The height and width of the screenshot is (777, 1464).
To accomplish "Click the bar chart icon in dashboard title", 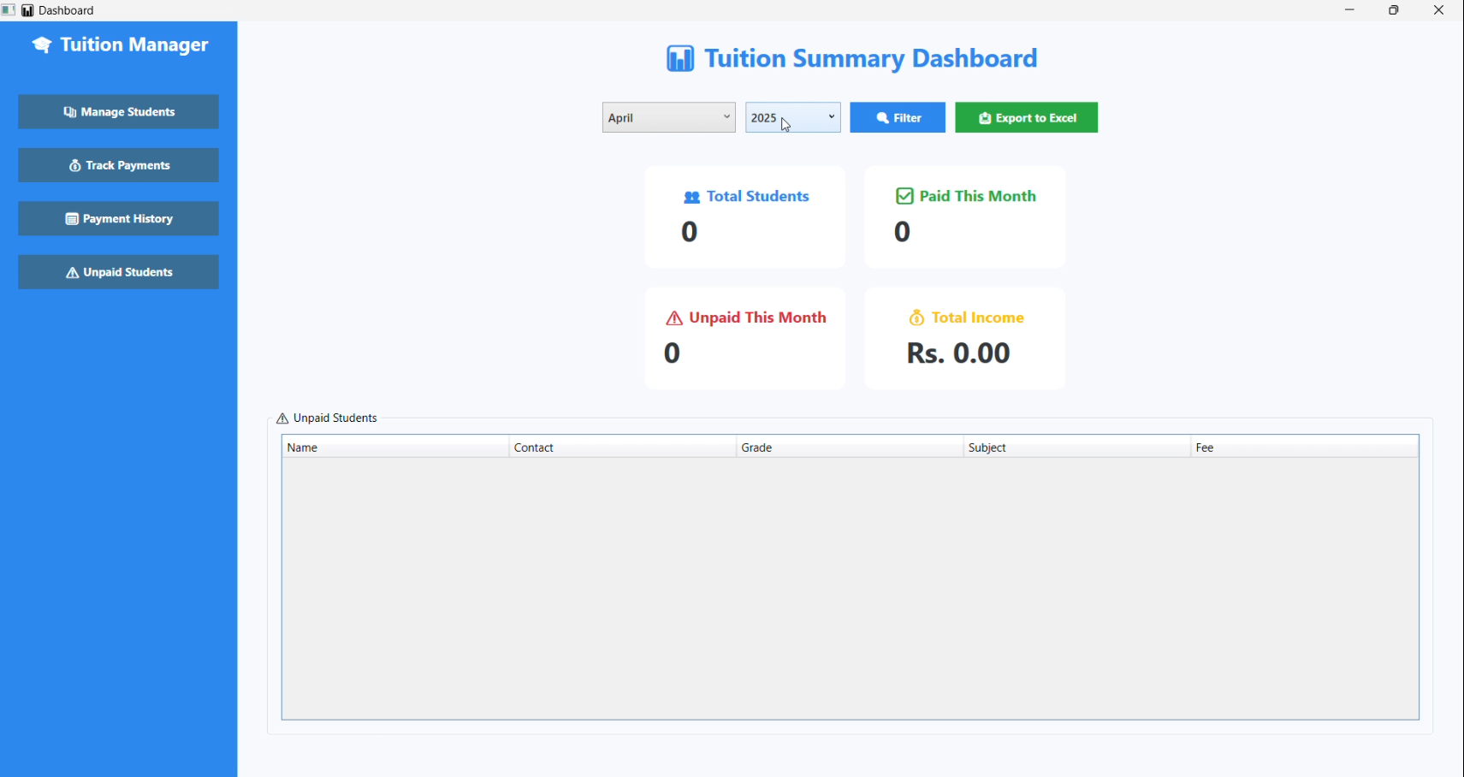I will (680, 59).
